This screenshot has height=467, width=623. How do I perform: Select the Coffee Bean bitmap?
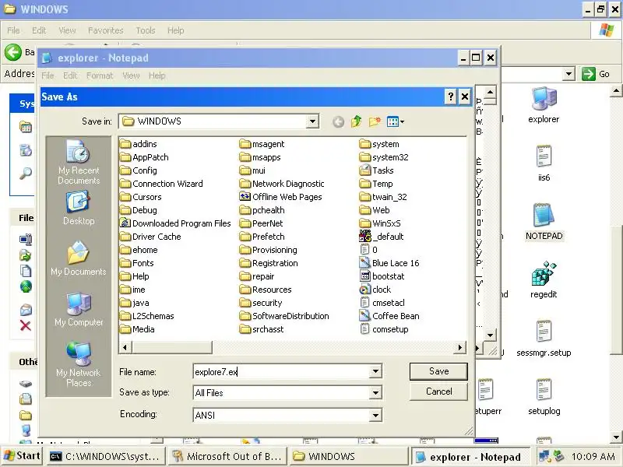tap(389, 316)
